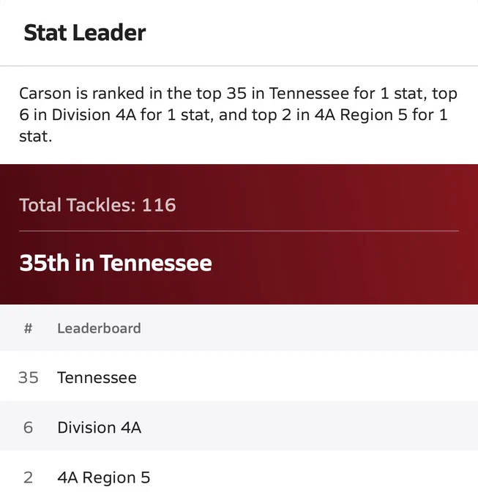
Task: Open the Tennessee leaderboard row
Action: (x=239, y=376)
